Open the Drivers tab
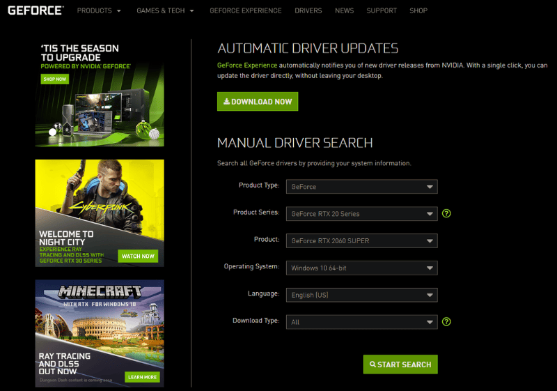Viewport: 557px width, 391px height. pos(308,11)
